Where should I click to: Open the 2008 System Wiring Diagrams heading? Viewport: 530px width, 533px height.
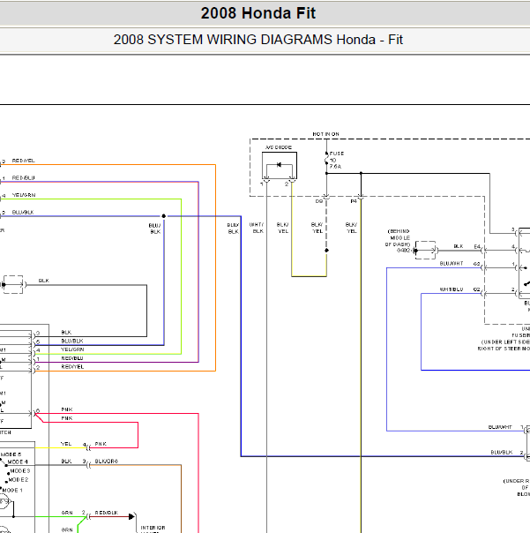pyautogui.click(x=258, y=40)
